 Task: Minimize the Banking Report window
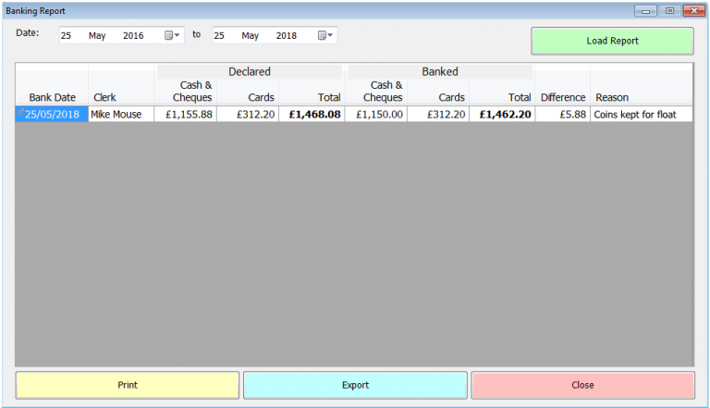pyautogui.click(x=645, y=11)
